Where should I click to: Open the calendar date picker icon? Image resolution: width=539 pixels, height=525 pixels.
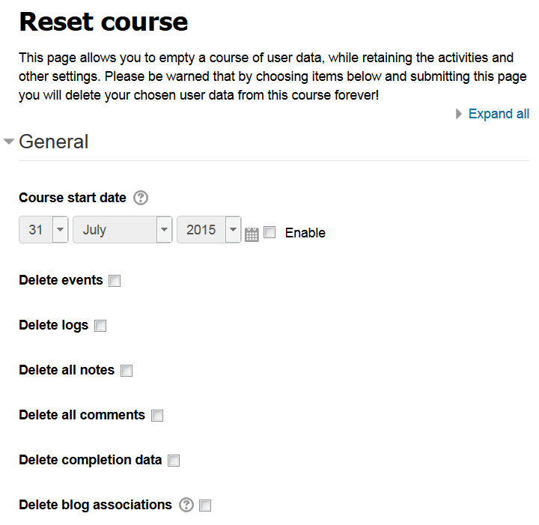point(252,234)
